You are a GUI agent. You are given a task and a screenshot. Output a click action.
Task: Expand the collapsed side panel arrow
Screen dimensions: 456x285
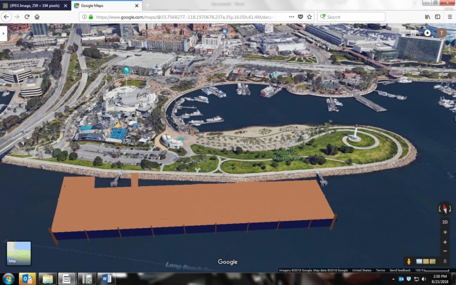[4, 33]
